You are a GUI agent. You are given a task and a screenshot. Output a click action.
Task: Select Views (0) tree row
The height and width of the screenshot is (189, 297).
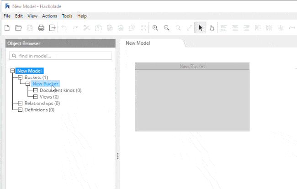click(x=49, y=97)
